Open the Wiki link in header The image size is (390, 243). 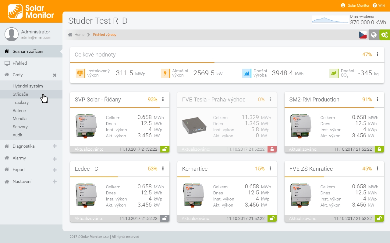381,5
